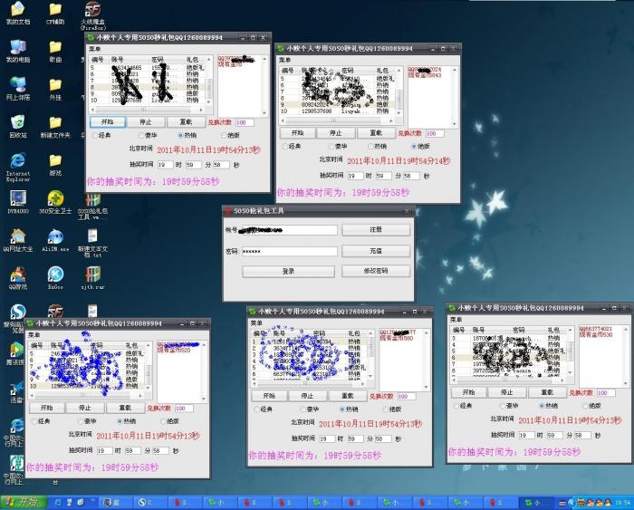
Task: Click 注册 in the SOSO抢礼包工具 login window
Action: pos(376,230)
